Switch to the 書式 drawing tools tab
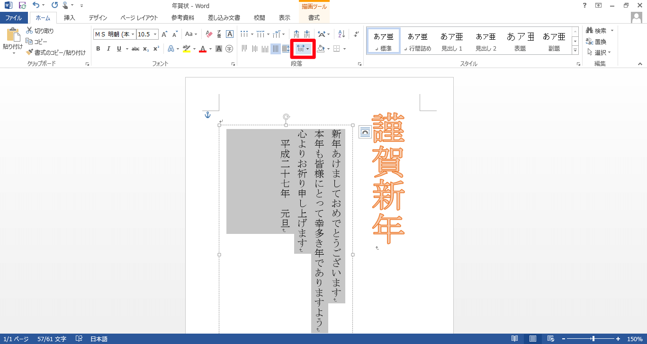This screenshot has height=344, width=647. coord(314,18)
